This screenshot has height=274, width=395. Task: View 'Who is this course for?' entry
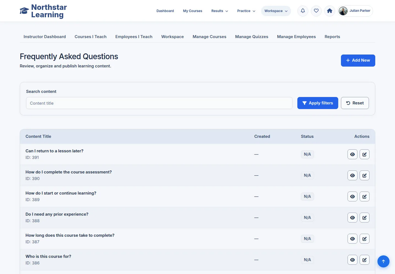click(x=352, y=260)
